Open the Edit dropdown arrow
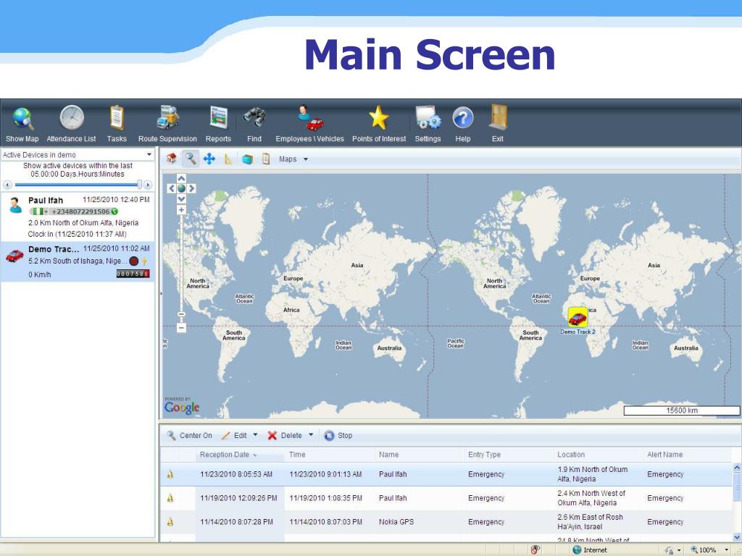 click(256, 434)
